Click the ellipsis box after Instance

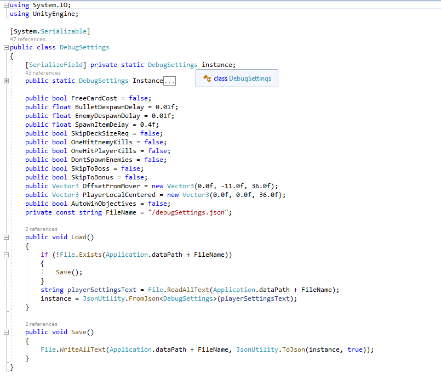[x=170, y=81]
